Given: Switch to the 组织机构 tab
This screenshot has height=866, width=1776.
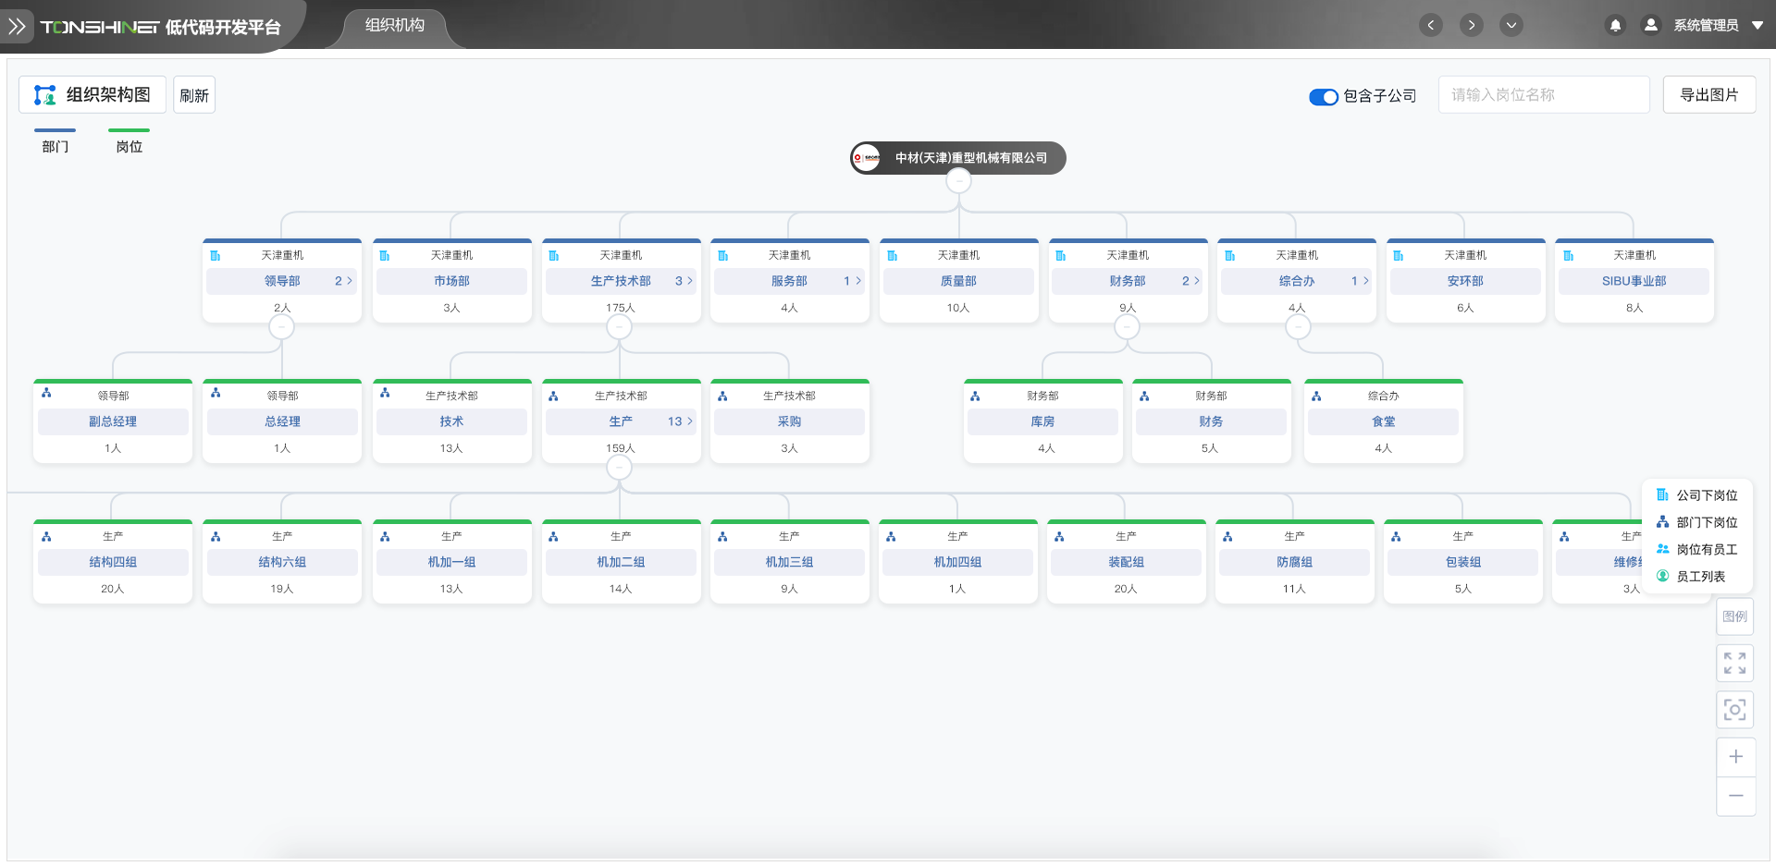Looking at the screenshot, I should [x=395, y=25].
